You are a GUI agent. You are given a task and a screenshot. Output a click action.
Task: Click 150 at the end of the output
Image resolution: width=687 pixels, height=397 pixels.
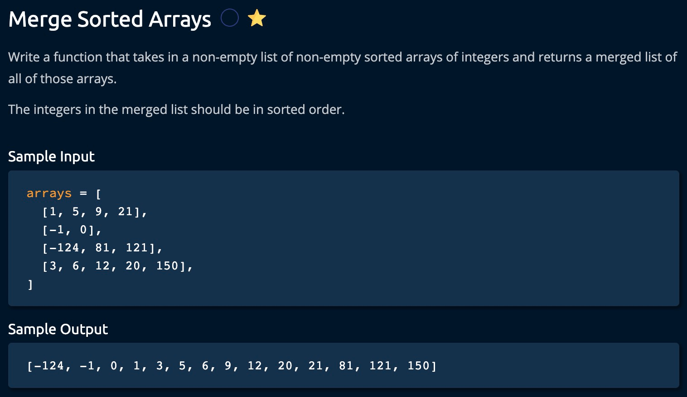(x=418, y=366)
